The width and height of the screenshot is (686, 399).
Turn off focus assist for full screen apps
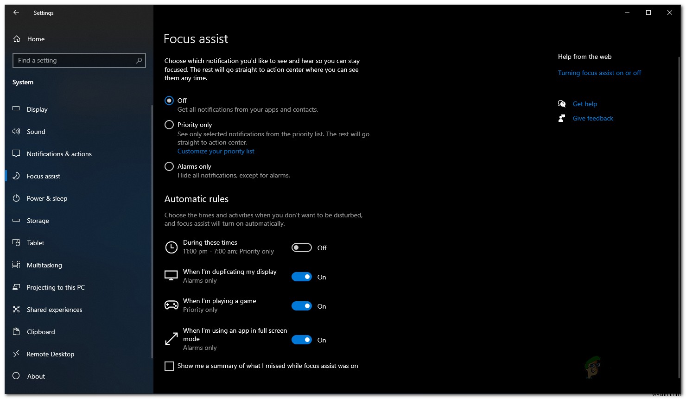[x=302, y=340]
